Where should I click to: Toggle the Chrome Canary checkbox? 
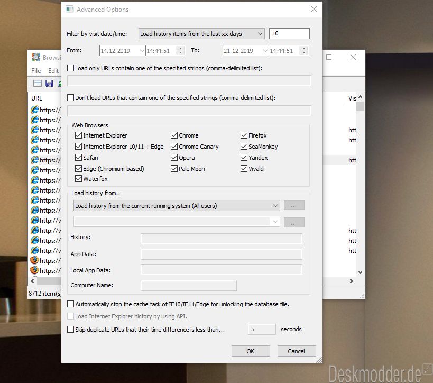(x=174, y=146)
